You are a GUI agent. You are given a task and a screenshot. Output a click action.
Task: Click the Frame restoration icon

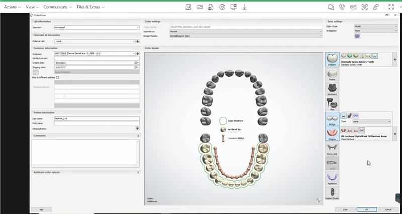332,74
